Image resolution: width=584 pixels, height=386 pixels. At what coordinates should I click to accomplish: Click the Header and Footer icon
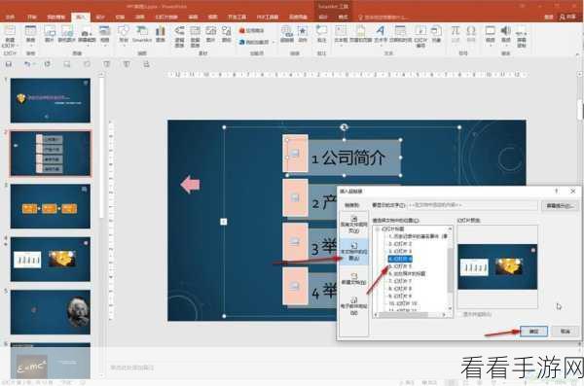click(360, 31)
